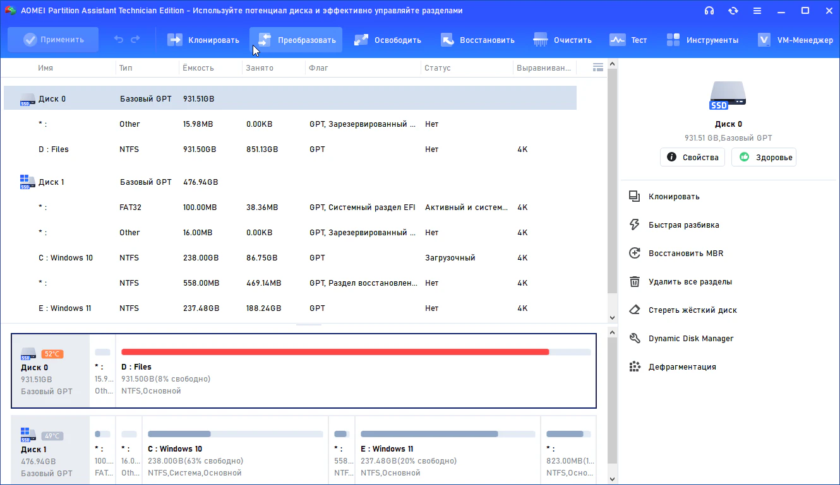
Task: Select the D : Files block in disk map
Action: click(356, 371)
